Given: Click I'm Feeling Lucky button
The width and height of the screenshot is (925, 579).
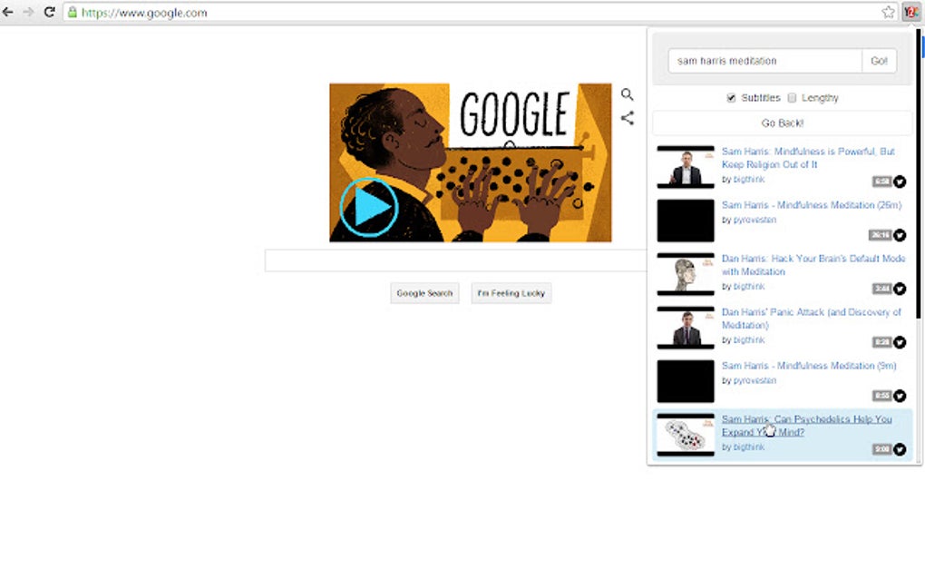Looking at the screenshot, I should [x=511, y=293].
